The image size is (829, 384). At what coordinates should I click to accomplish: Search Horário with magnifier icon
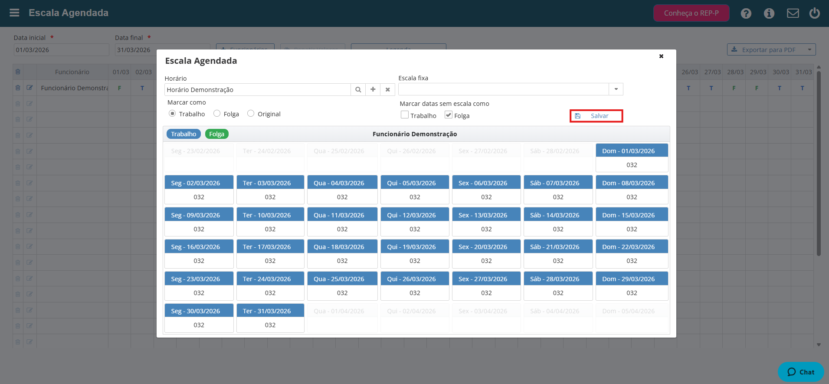tap(358, 89)
